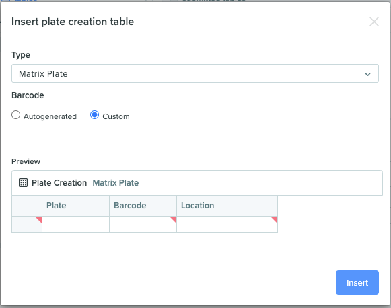
Task: Click the Matrix Plate link in preview header
Action: (x=116, y=183)
